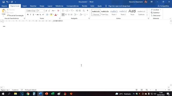Toggle underline with the S button
Viewport: 172px width, 96px height.
click(33, 15)
